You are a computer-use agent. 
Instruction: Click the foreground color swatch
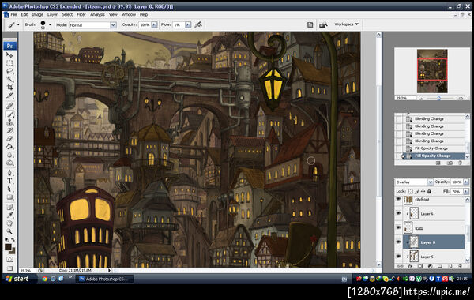pos(8,247)
